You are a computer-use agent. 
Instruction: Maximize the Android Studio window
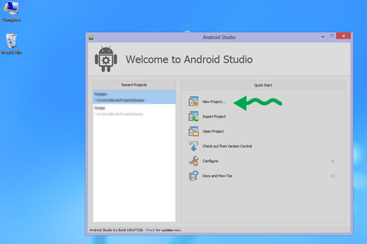point(332,36)
